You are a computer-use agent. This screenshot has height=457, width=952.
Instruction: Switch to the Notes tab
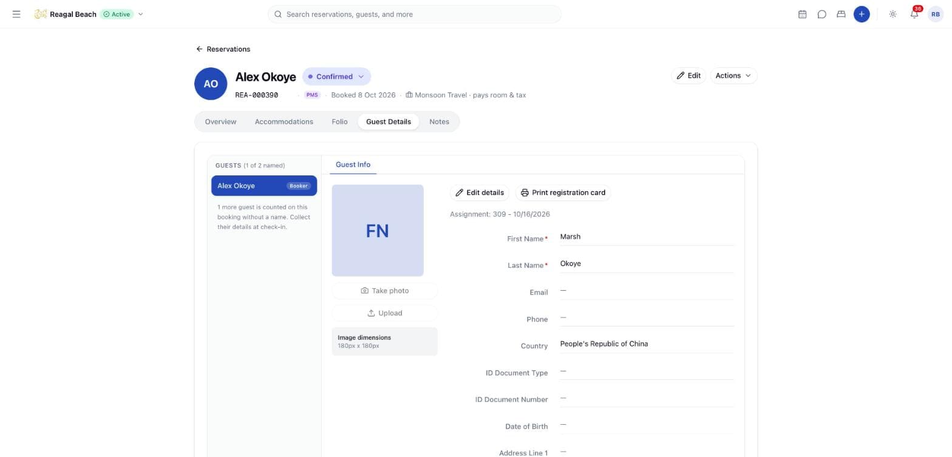(x=439, y=121)
